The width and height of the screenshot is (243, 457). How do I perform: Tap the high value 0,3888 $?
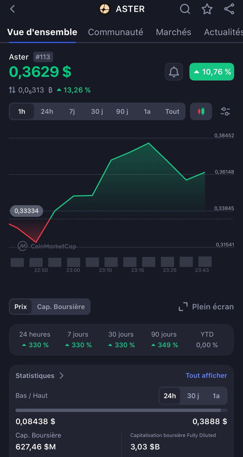(210, 422)
